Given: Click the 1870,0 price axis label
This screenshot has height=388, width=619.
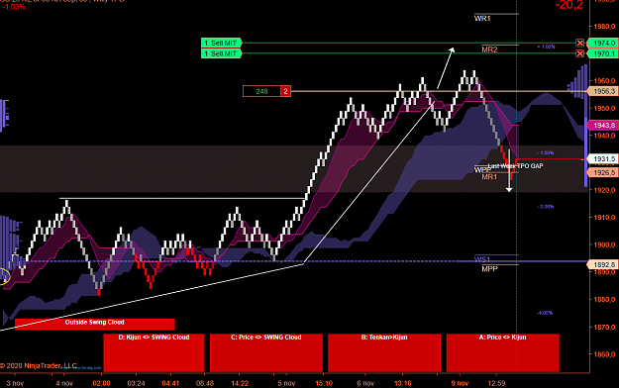Looking at the screenshot, I should (x=605, y=328).
